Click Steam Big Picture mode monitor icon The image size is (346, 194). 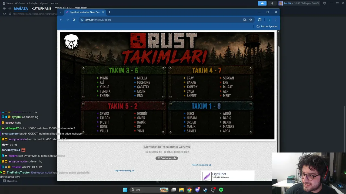click(x=324, y=3)
